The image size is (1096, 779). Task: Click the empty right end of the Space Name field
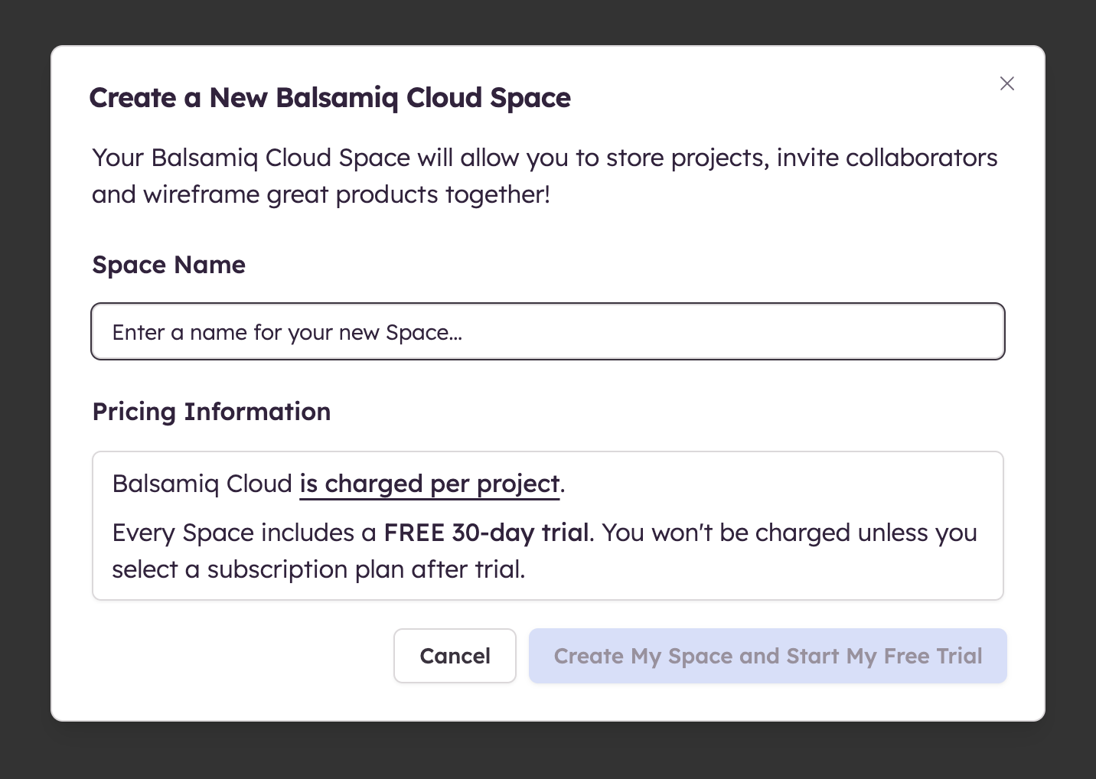[x=918, y=332]
